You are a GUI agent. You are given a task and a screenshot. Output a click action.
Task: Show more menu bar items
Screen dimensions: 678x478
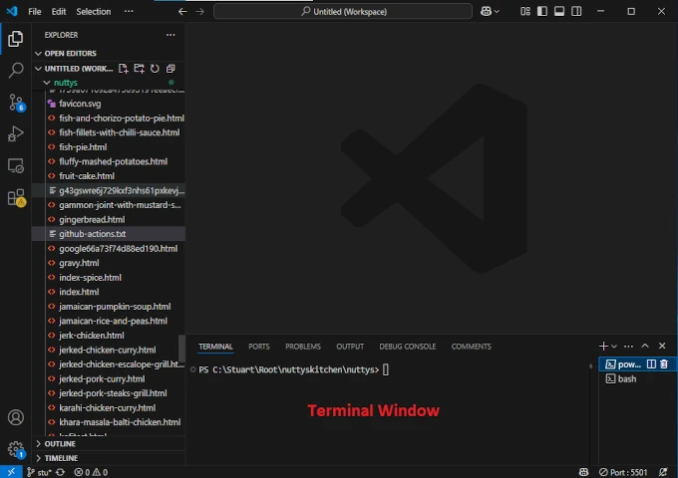pos(129,12)
